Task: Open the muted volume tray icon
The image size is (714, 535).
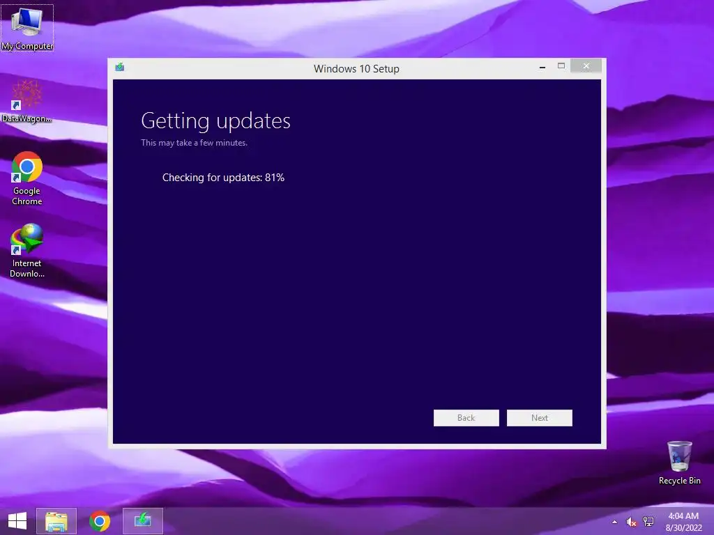Action: point(631,522)
